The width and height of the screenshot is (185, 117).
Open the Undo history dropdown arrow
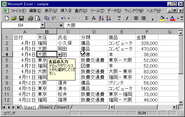[x=69, y=18]
